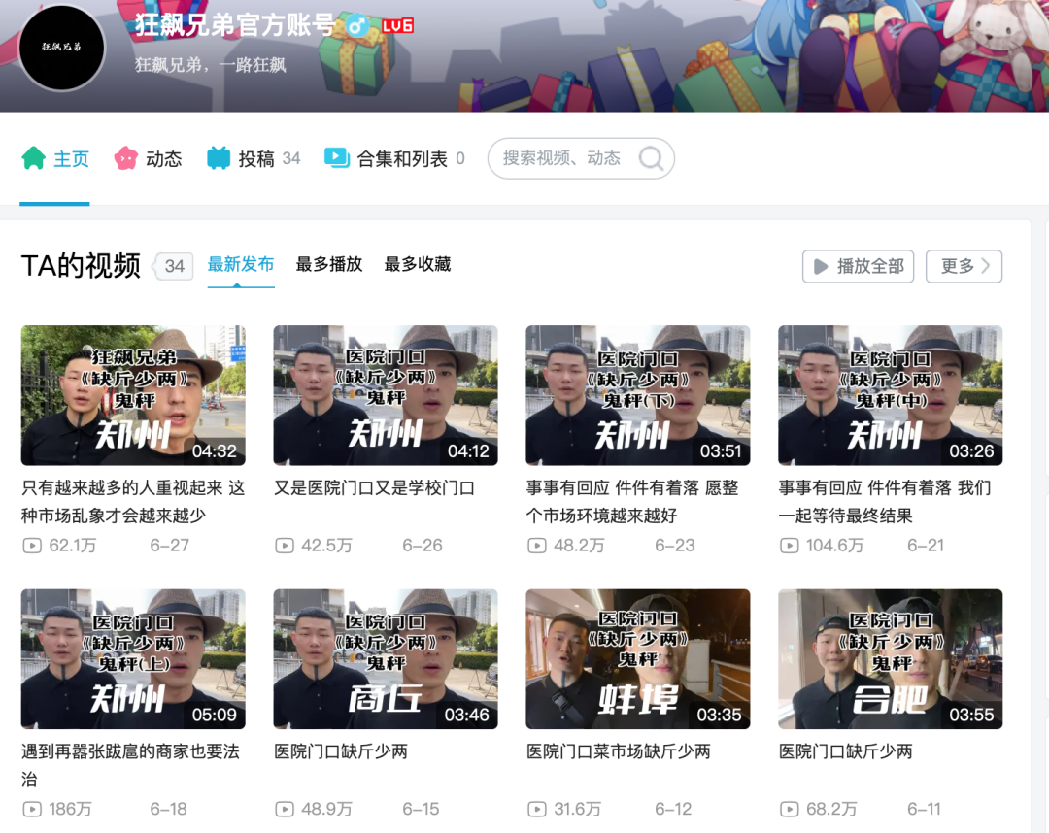Click the chevron arrow next to 更多

[x=984, y=266]
